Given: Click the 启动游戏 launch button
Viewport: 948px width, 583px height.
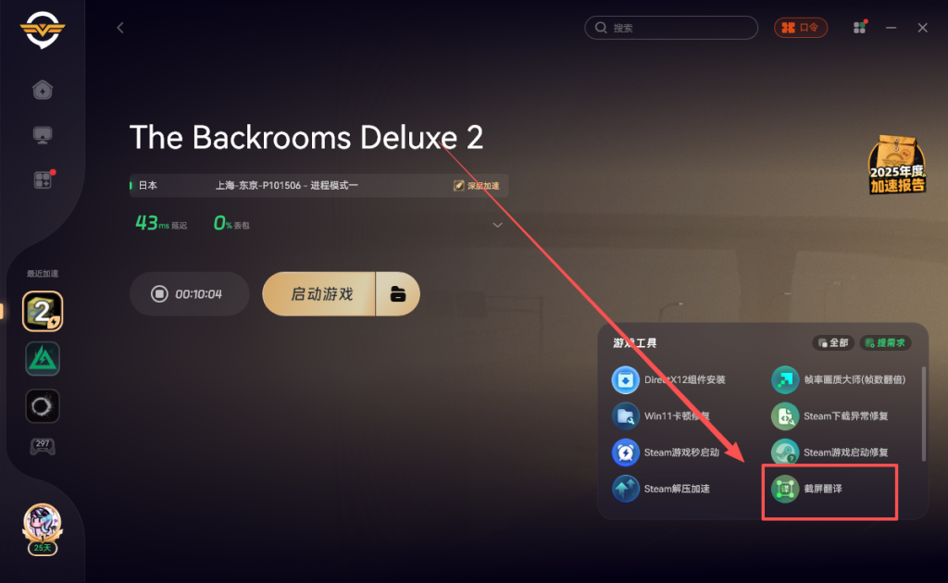Looking at the screenshot, I should (319, 293).
